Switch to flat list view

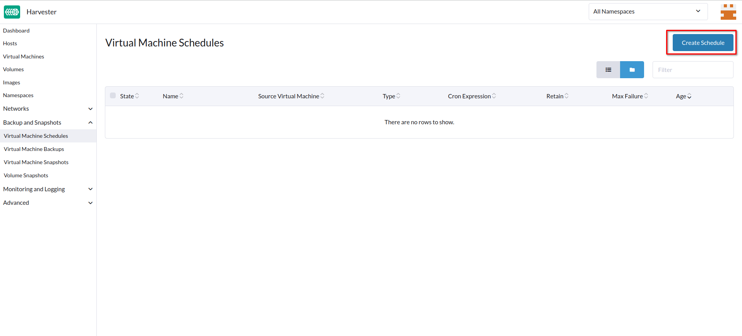(x=608, y=70)
